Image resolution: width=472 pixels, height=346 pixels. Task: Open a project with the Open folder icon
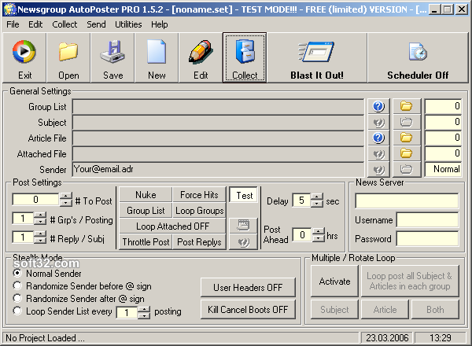(68, 57)
